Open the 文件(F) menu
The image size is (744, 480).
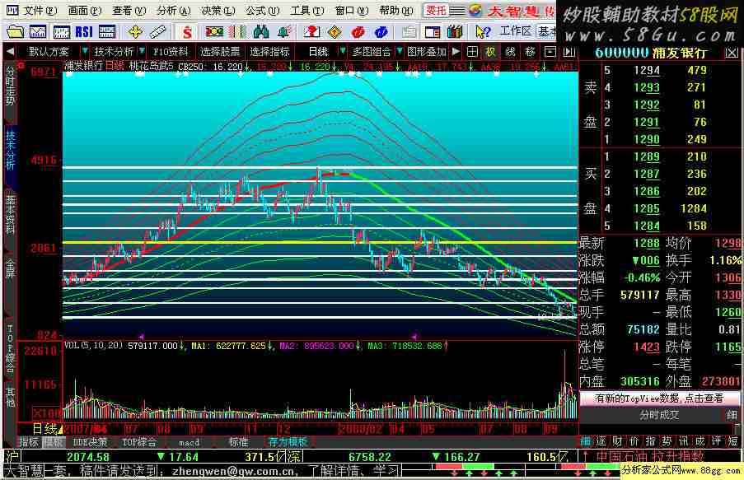pos(40,10)
